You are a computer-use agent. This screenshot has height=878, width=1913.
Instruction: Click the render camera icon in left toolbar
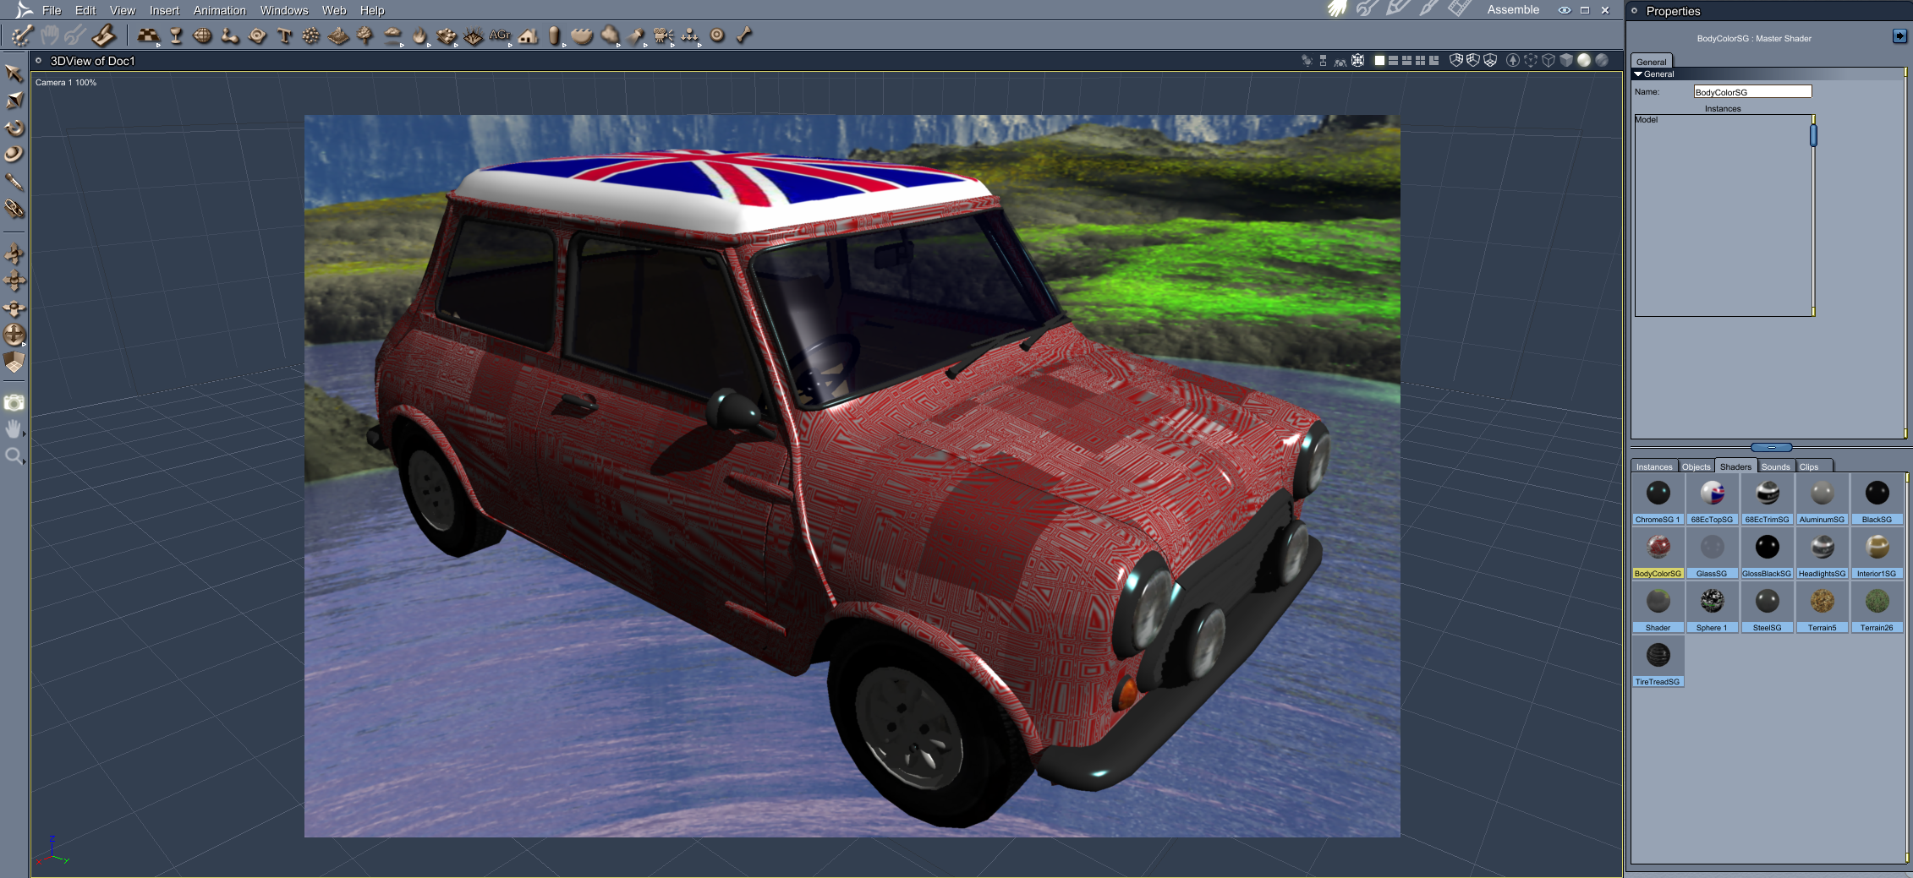[x=14, y=403]
